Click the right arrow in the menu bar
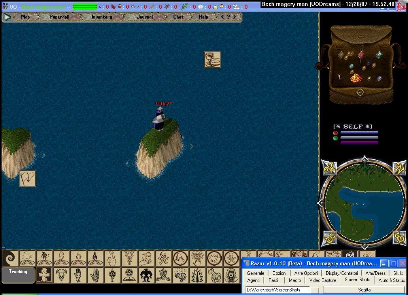Viewport: 408px width, 295px height. (235, 17)
